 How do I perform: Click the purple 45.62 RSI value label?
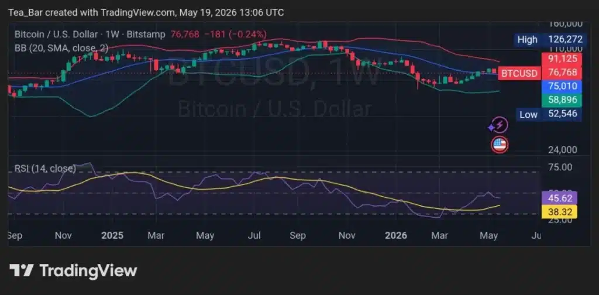pos(559,198)
